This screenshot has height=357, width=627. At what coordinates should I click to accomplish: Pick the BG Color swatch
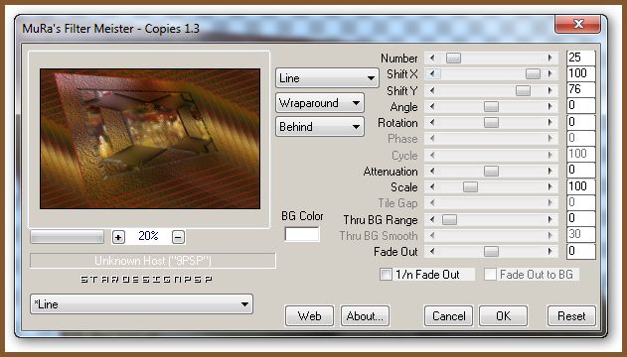302,234
